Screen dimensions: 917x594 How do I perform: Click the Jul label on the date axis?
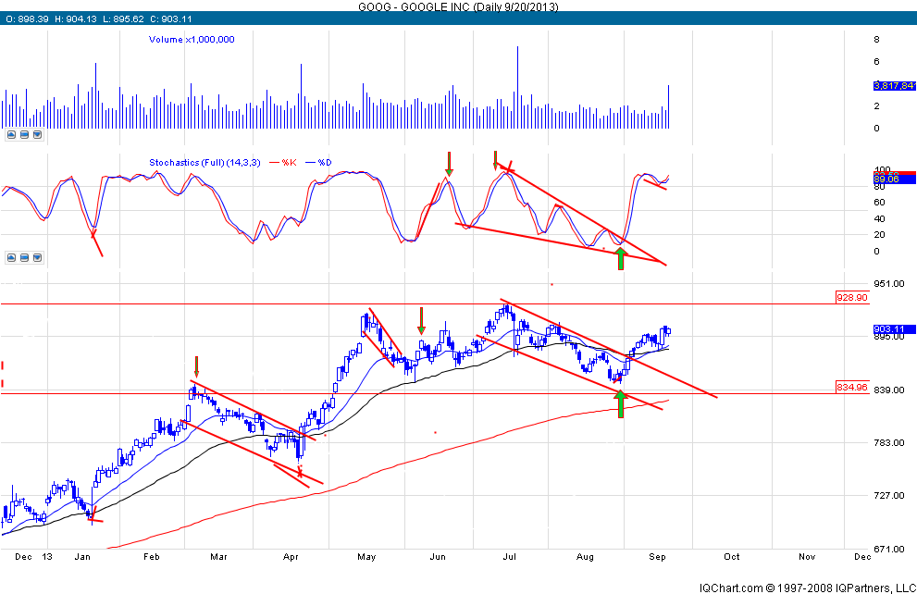(510, 558)
